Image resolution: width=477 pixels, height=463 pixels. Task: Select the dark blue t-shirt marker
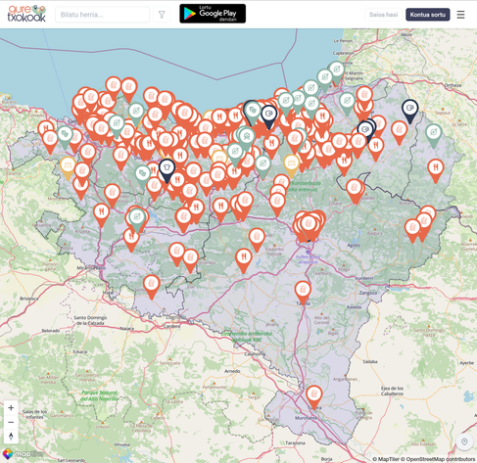167,171
